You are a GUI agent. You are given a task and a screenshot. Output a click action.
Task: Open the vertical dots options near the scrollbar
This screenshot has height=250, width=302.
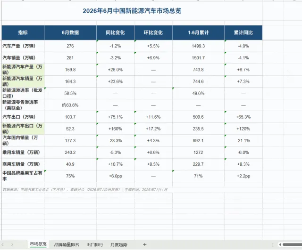point(273,245)
